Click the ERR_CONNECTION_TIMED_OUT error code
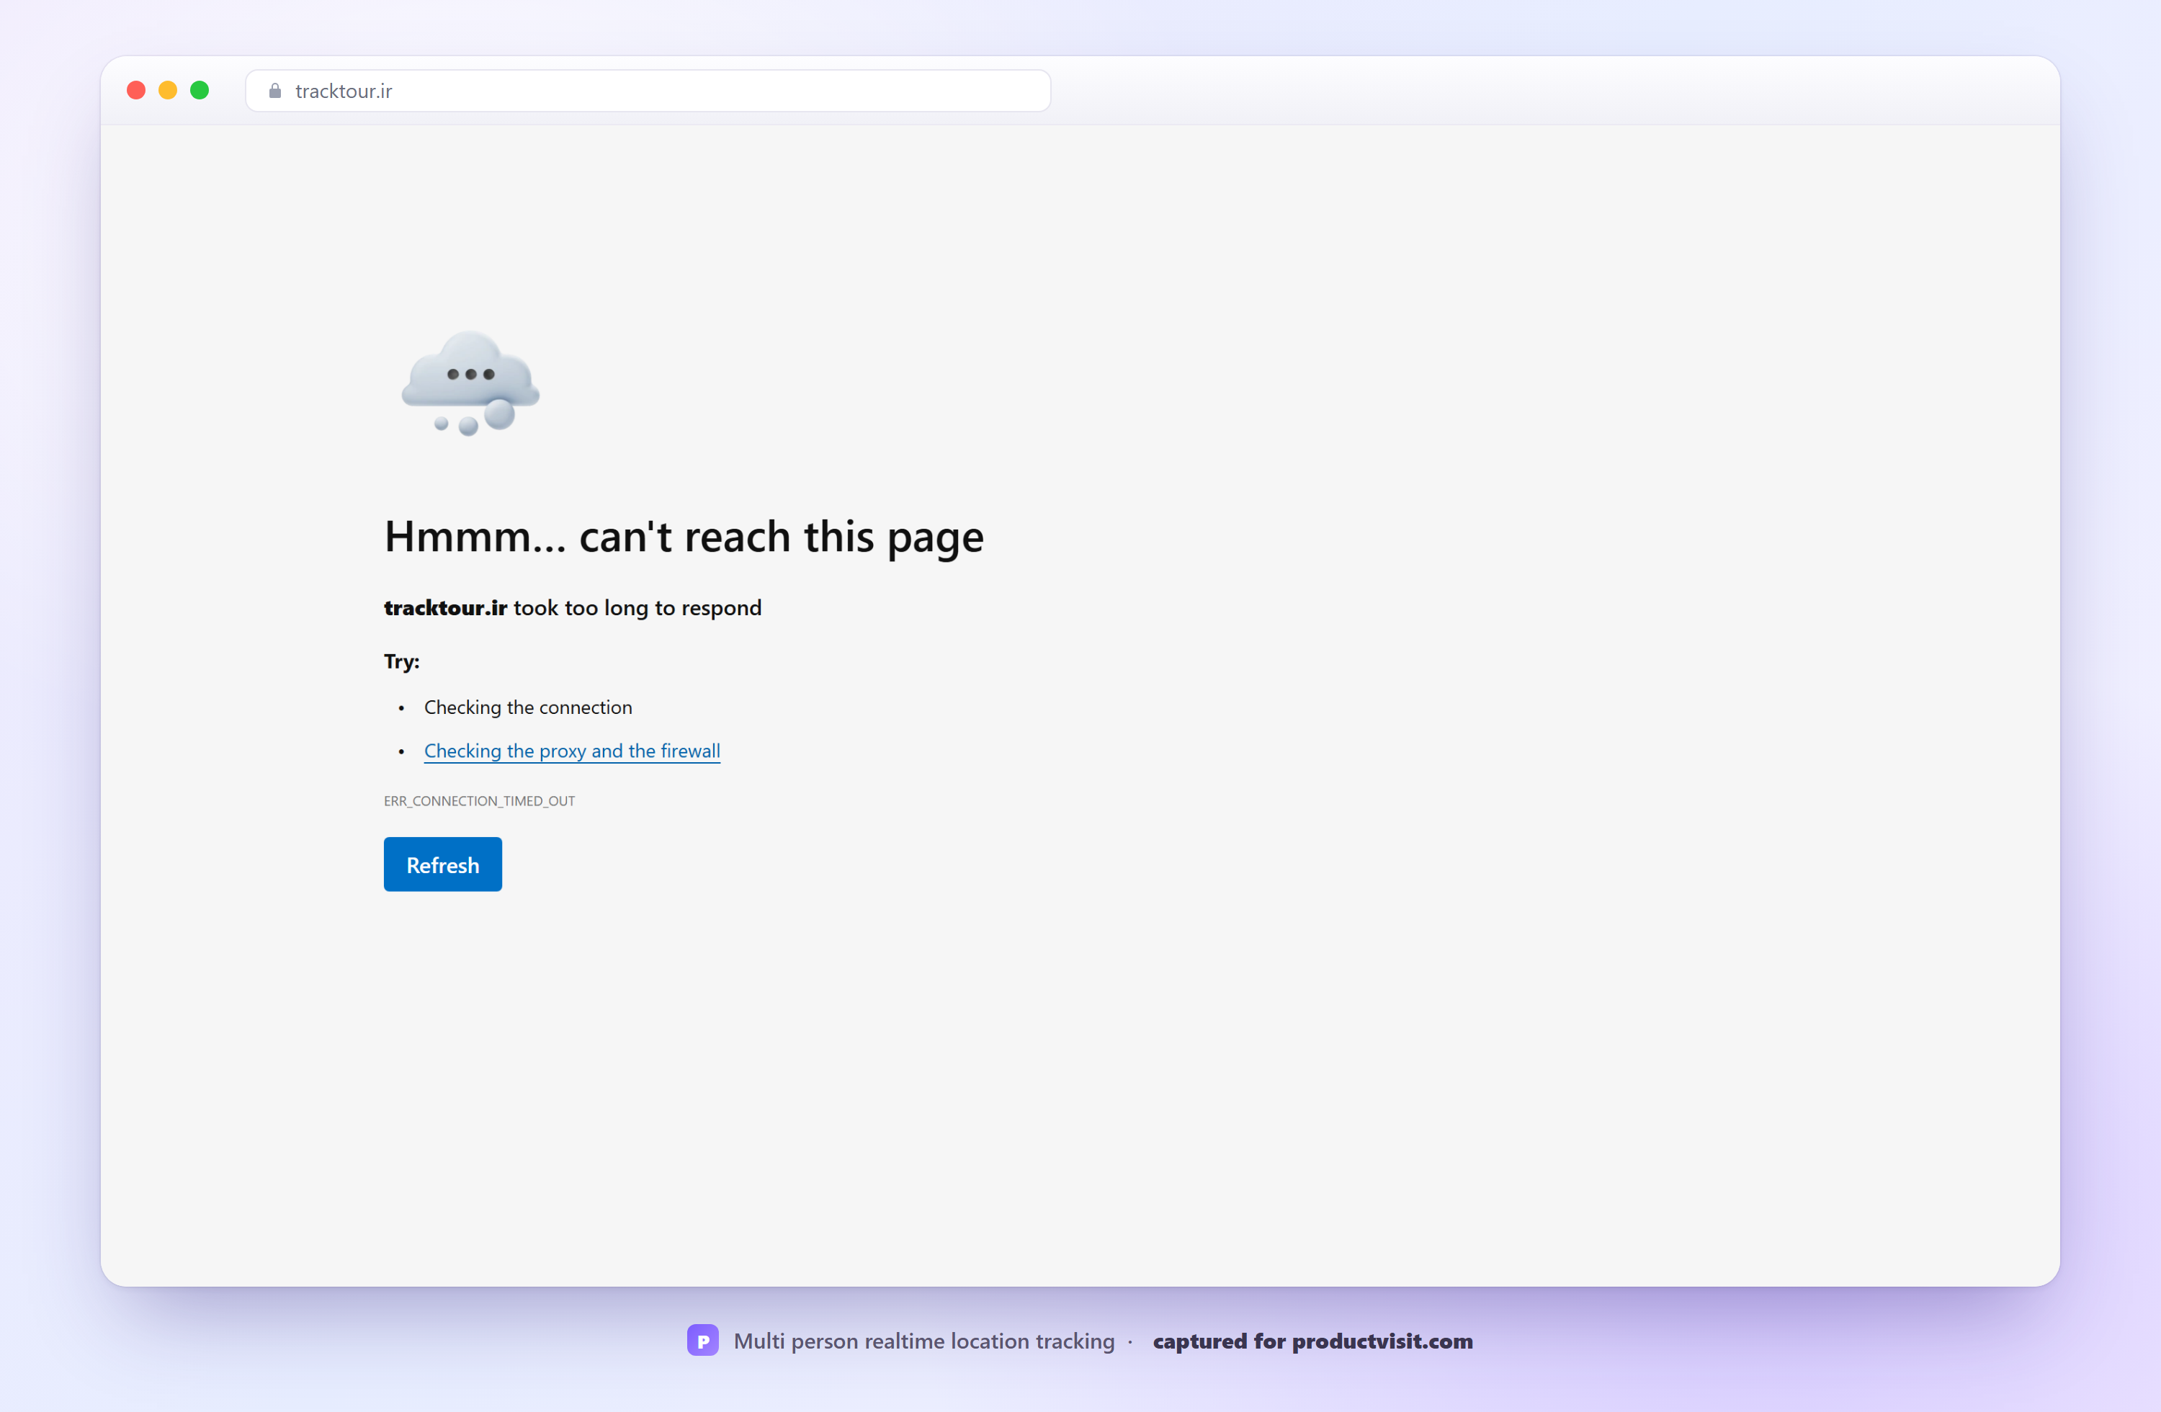Viewport: 2161px width, 1412px height. (x=480, y=801)
